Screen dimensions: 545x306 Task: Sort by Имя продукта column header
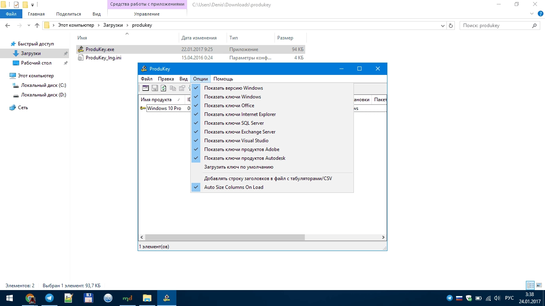pos(161,100)
